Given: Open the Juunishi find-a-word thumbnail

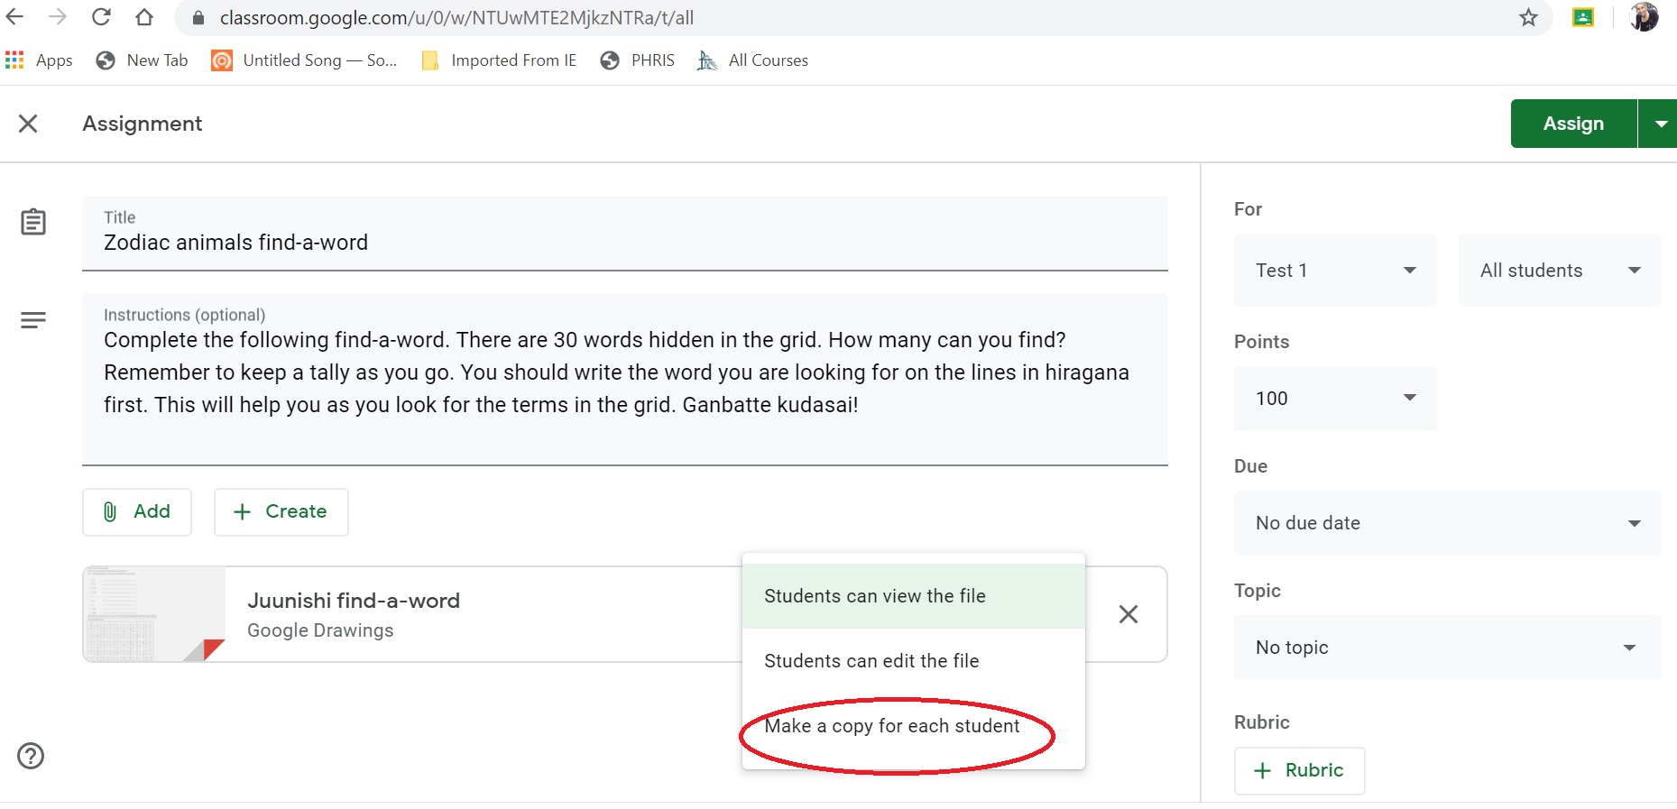Looking at the screenshot, I should point(154,614).
